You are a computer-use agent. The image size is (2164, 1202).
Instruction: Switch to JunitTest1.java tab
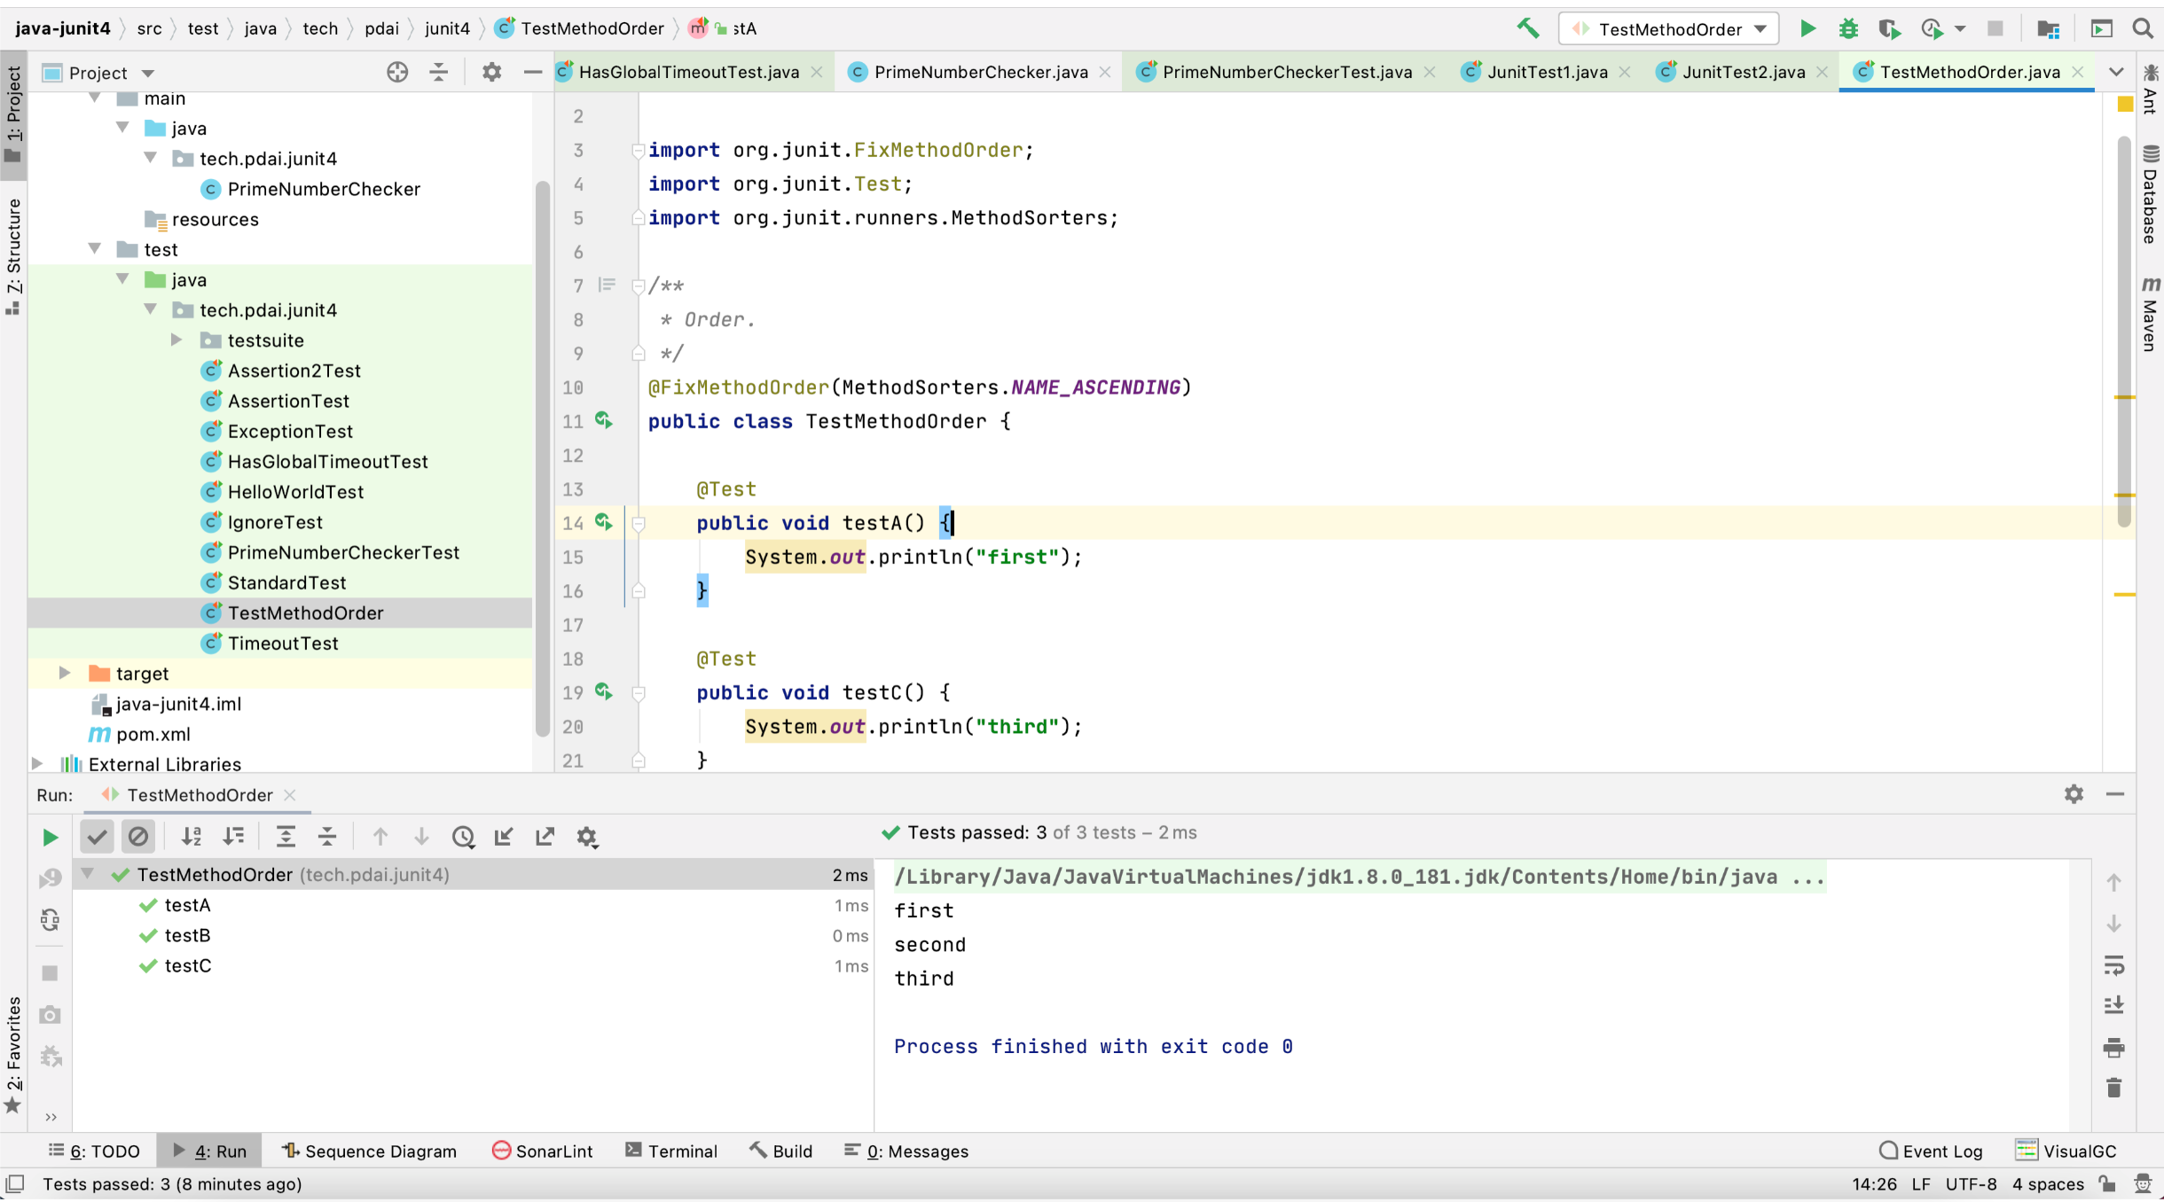coord(1547,72)
